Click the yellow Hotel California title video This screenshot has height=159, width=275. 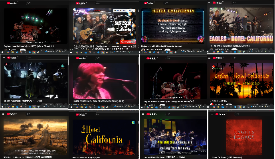click(104, 137)
